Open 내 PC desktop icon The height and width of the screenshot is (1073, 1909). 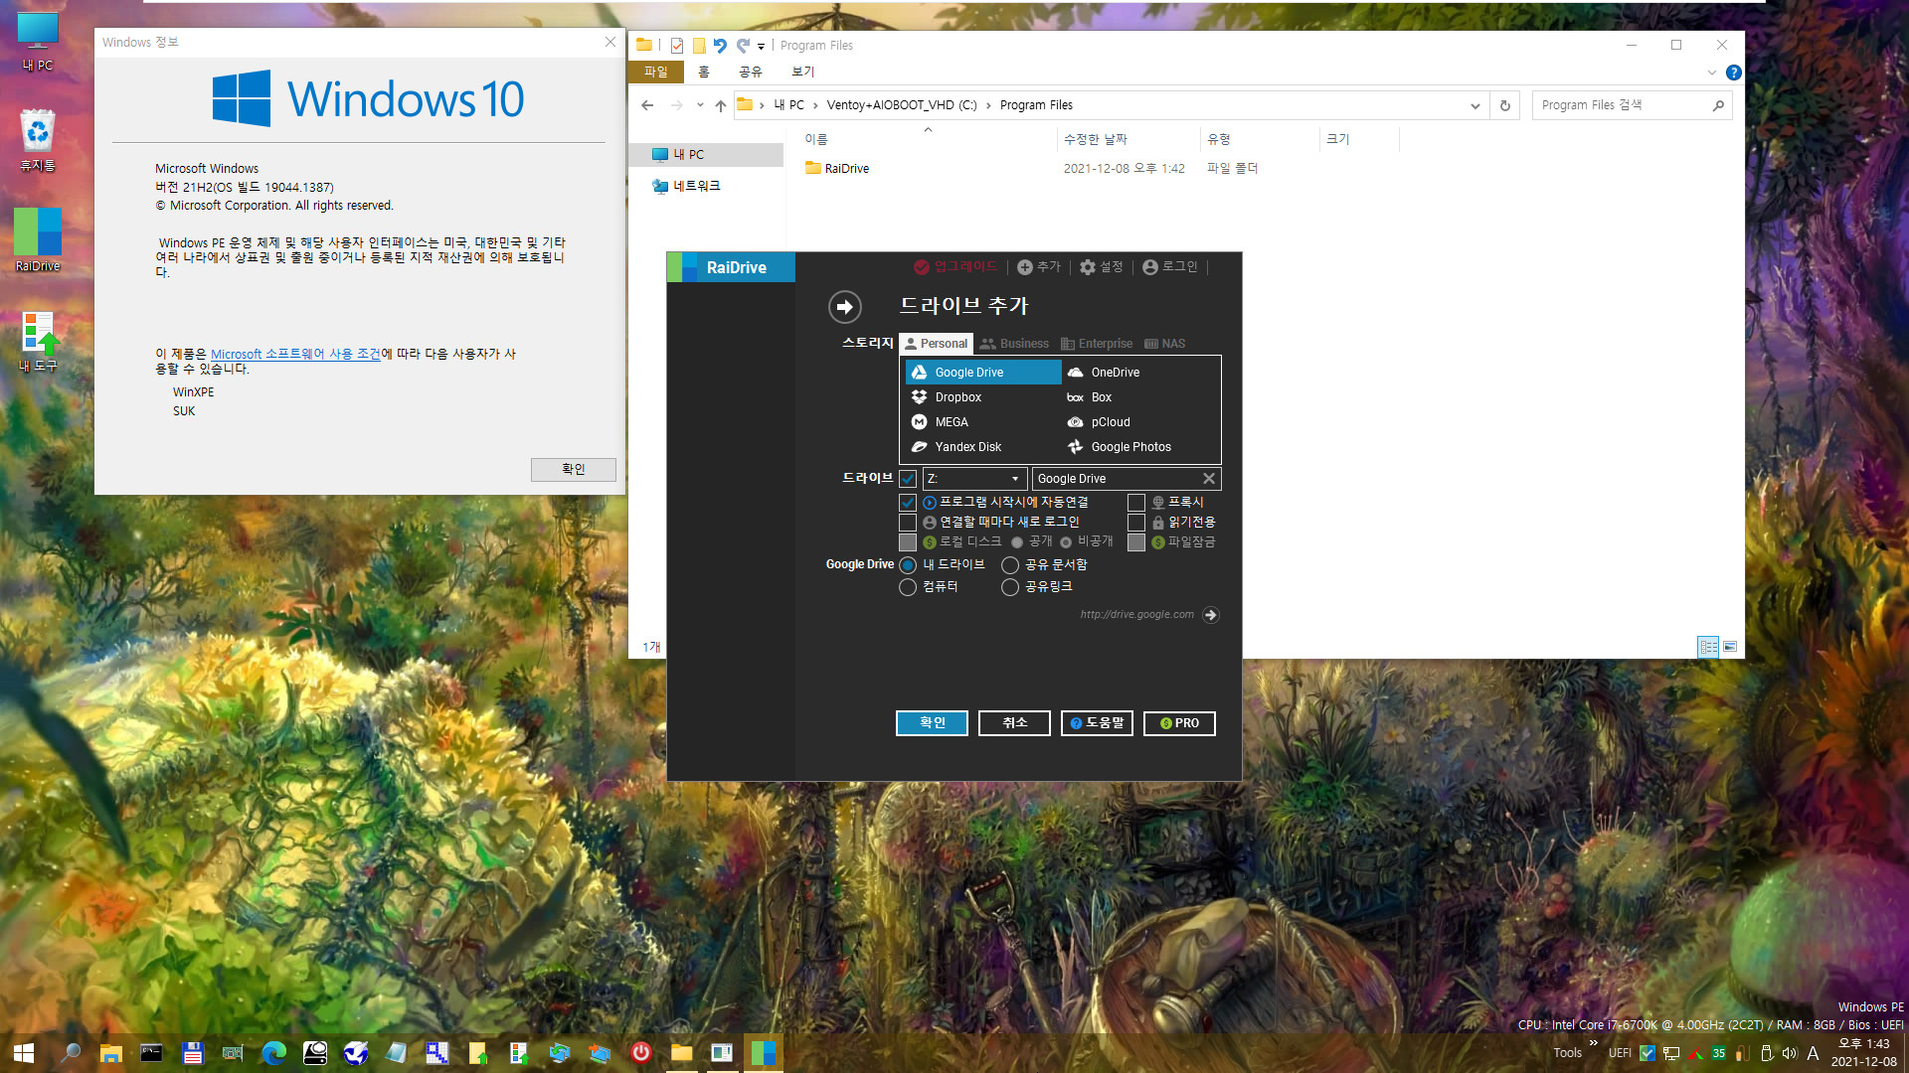click(38, 42)
